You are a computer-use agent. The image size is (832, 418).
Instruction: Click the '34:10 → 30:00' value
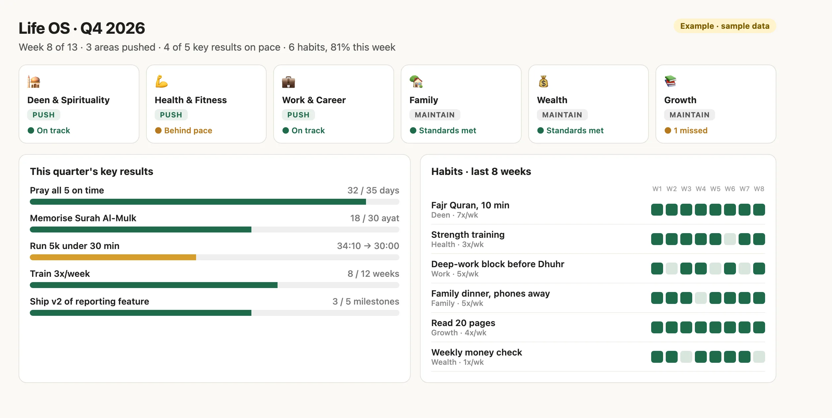368,246
